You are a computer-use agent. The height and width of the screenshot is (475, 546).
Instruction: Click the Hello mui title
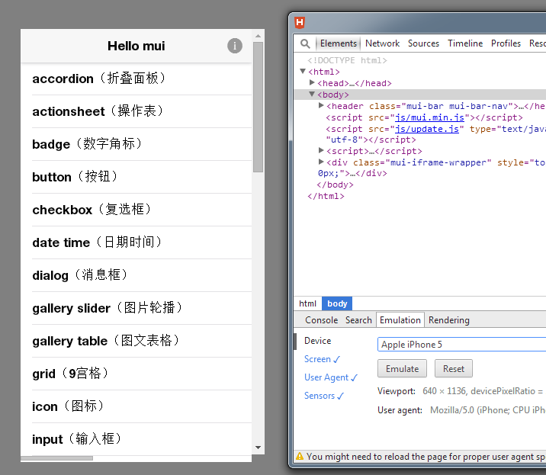[136, 46]
